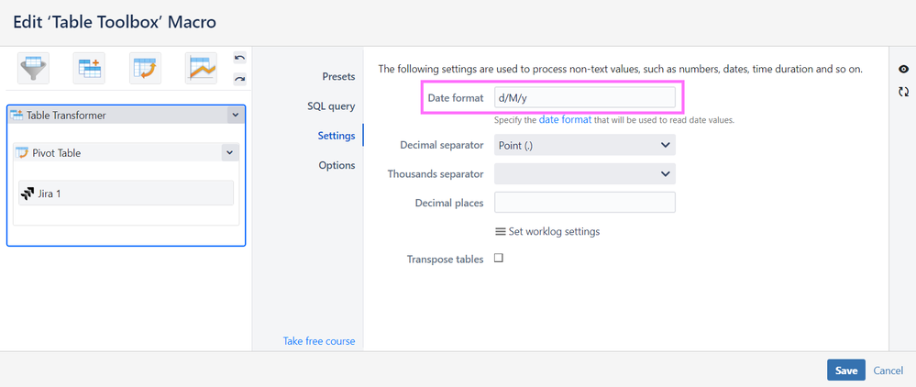Screen dimensions: 916x387
Task: Click the refresh preview arrows icon
Action: point(903,91)
